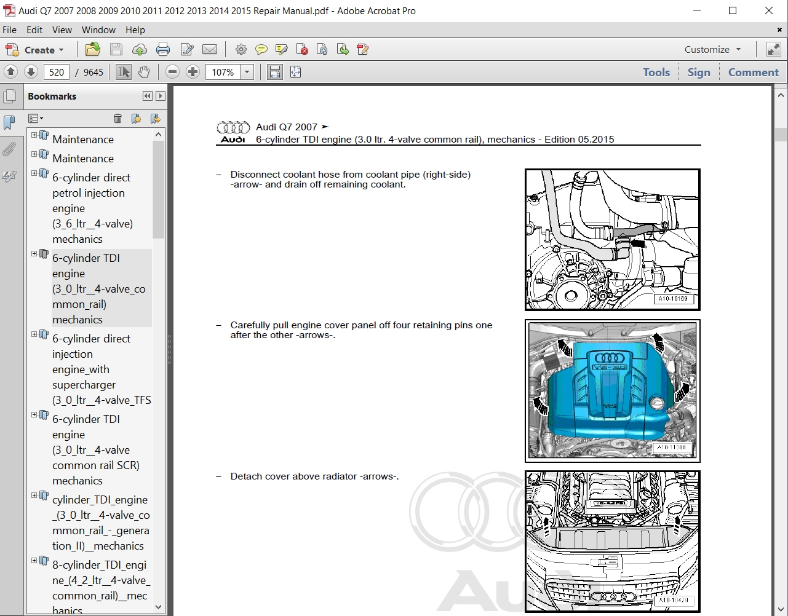Viewport: 788px width, 616px height.
Task: Delete selected bookmark with the trash icon
Action: 117,119
